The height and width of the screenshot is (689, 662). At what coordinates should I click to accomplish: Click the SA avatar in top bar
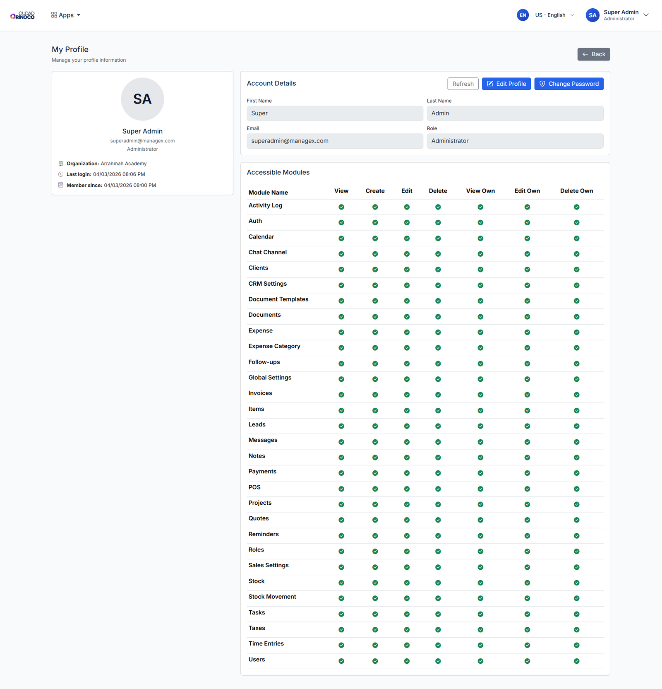click(x=592, y=15)
